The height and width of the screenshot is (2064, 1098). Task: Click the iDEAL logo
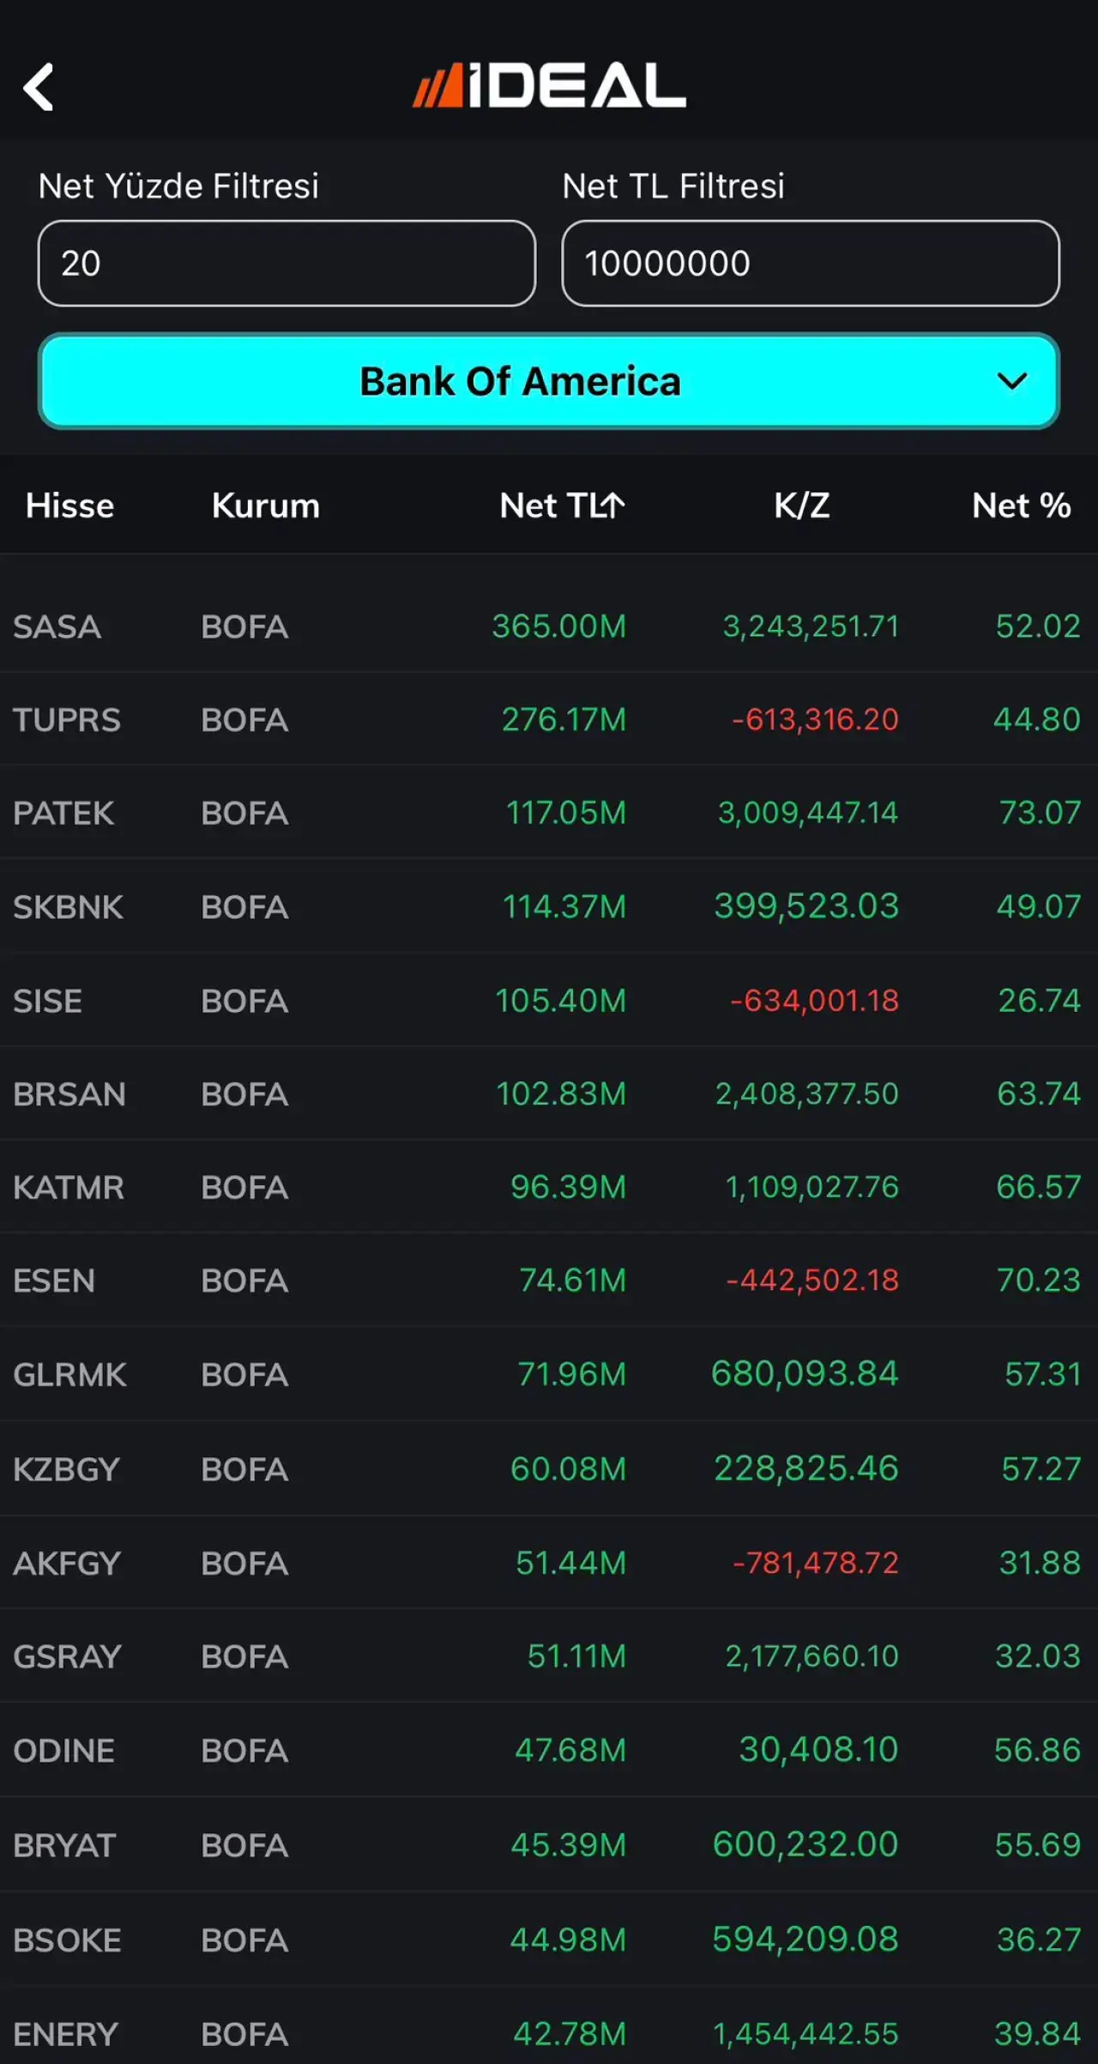click(549, 86)
